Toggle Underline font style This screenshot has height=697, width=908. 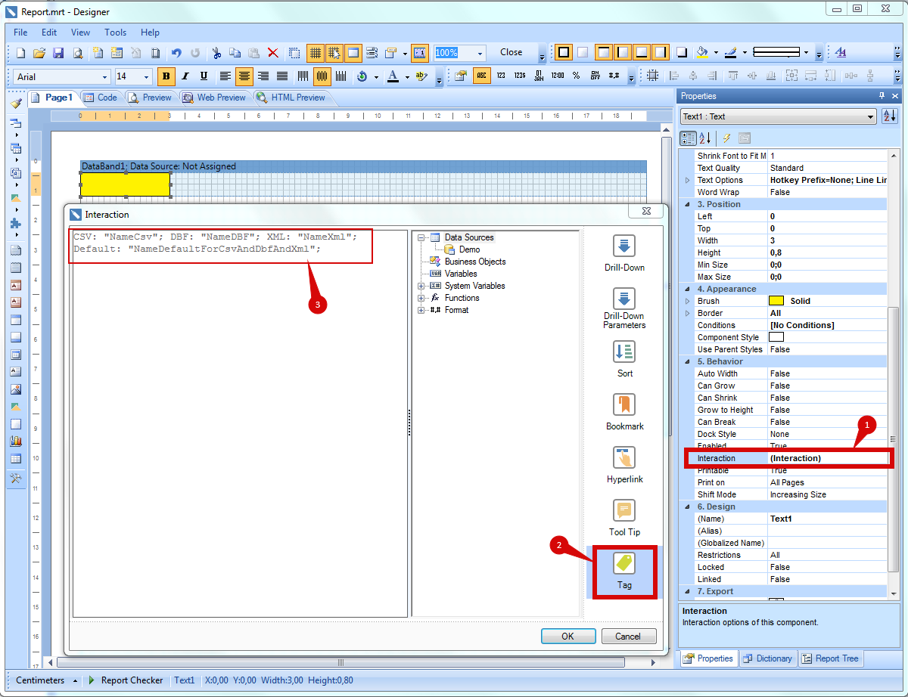[x=204, y=76]
